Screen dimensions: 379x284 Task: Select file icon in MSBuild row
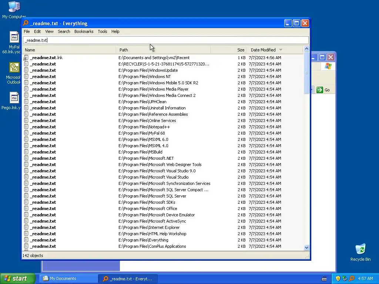[x=26, y=152]
